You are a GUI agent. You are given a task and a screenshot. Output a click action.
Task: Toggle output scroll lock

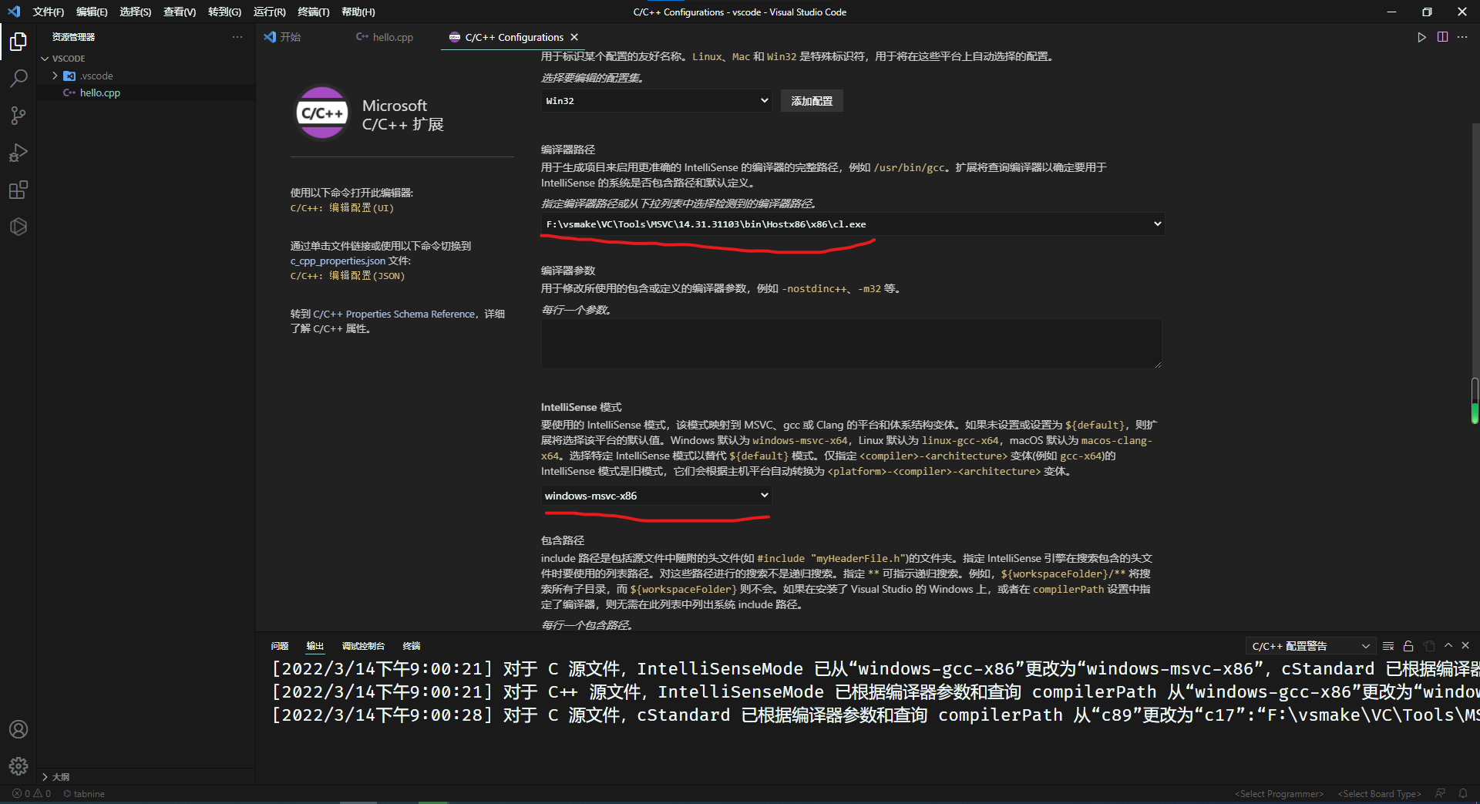click(x=1408, y=646)
